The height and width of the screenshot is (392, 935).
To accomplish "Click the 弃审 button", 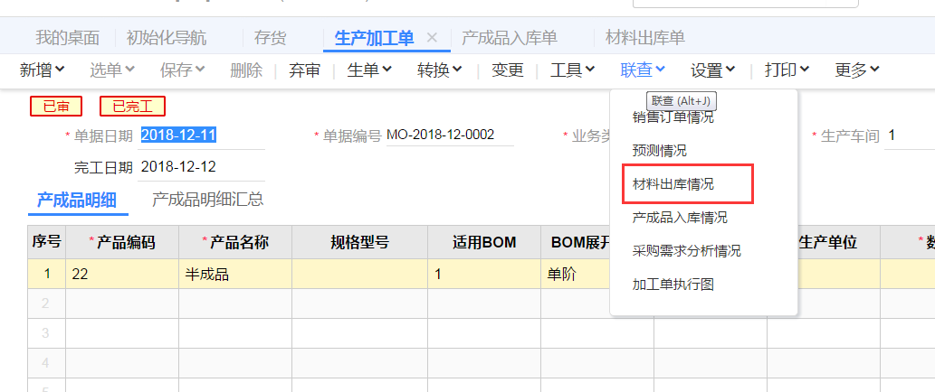I will tap(304, 70).
